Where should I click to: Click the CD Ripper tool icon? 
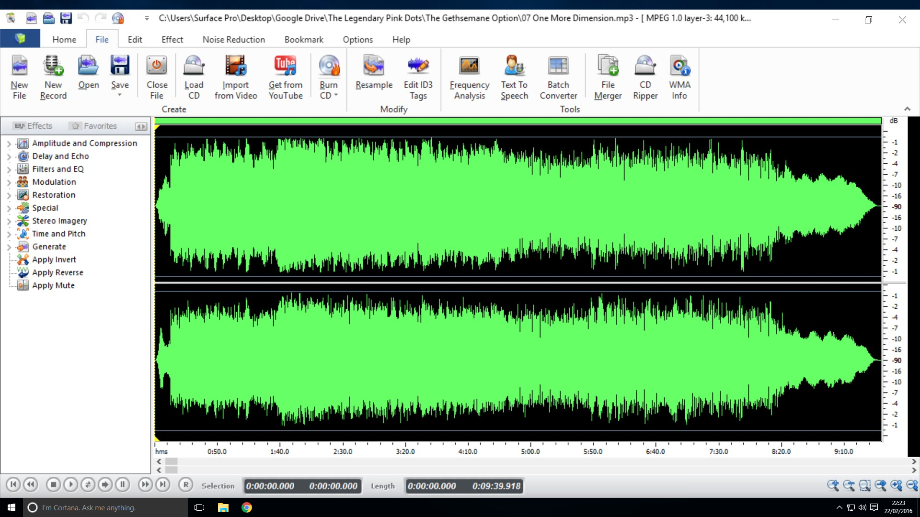tap(644, 75)
